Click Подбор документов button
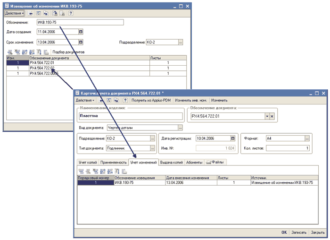The image size is (330, 240). (x=68, y=52)
